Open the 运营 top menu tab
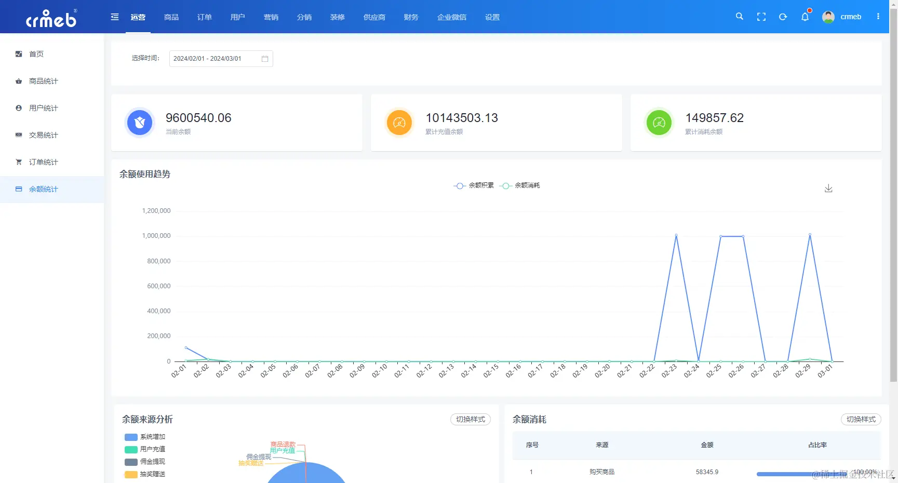 point(138,17)
